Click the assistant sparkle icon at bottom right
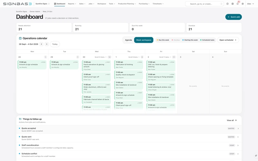The image size is (258, 161). [256, 156]
